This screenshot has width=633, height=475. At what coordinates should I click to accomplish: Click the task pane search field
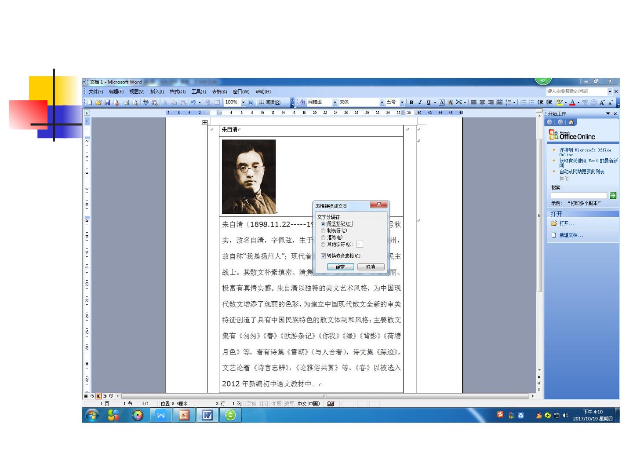(579, 195)
